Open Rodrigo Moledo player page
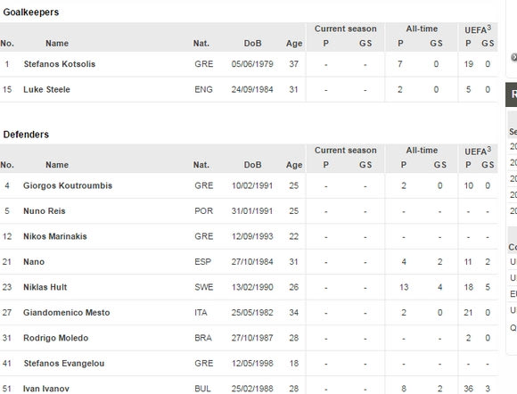The width and height of the screenshot is (517, 394). point(56,338)
